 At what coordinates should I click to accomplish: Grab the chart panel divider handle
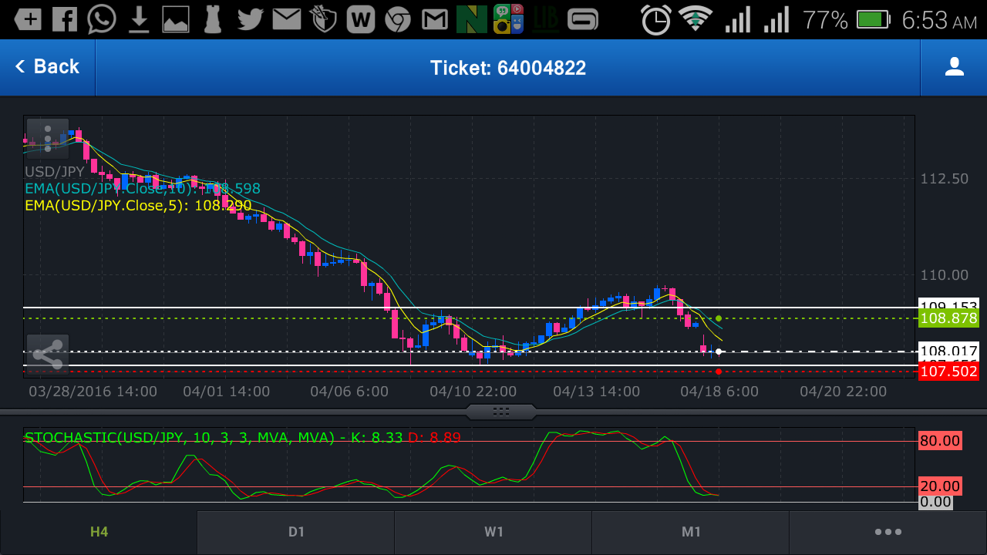point(501,412)
